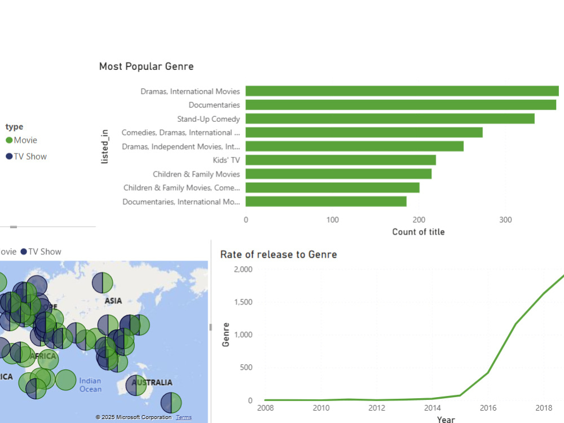
Task: Click the bubble southeast of Australia
Action: 171,403
